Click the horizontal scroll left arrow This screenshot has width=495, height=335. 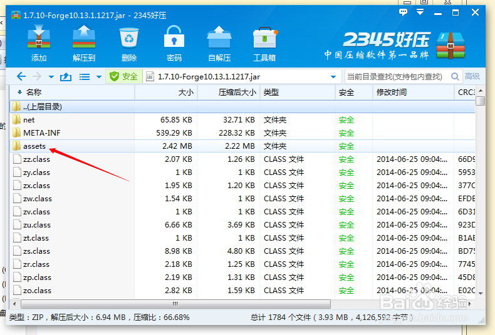click(14, 304)
